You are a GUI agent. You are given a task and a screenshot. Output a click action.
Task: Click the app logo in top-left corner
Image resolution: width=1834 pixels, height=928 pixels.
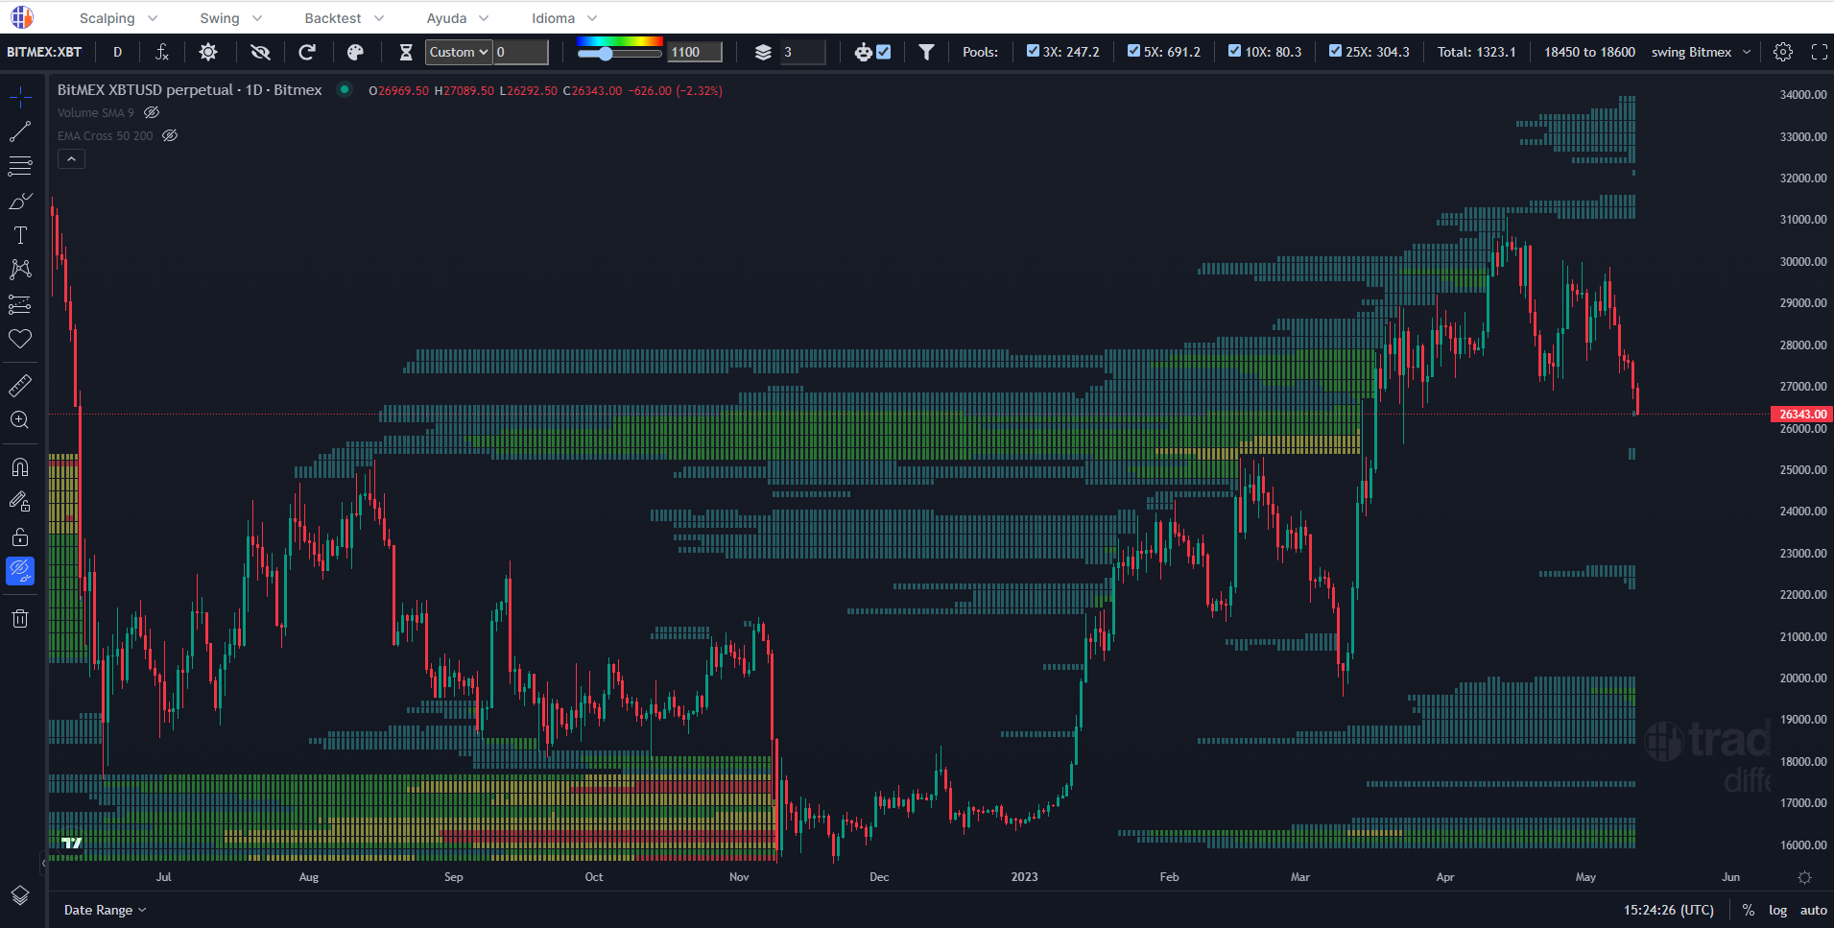click(21, 17)
